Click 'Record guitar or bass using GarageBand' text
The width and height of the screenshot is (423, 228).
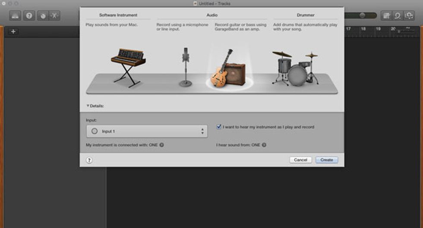[x=241, y=27]
